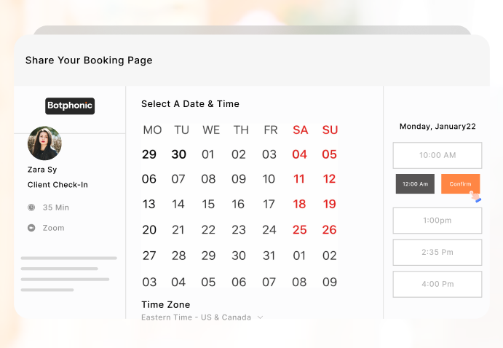Select date 10 in the calendar

269,179
